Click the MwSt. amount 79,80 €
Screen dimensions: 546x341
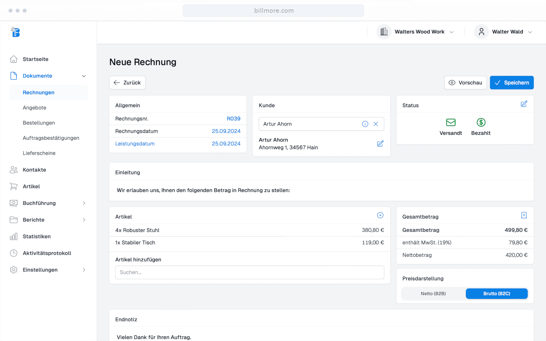(x=518, y=242)
